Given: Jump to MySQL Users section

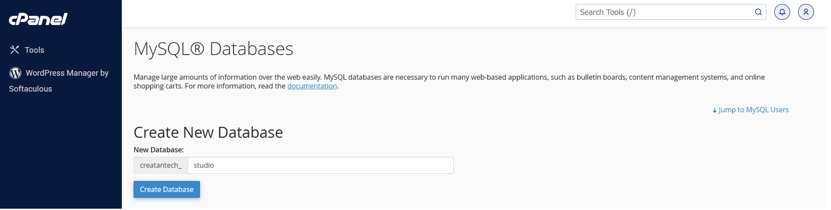Looking at the screenshot, I should pos(753,110).
